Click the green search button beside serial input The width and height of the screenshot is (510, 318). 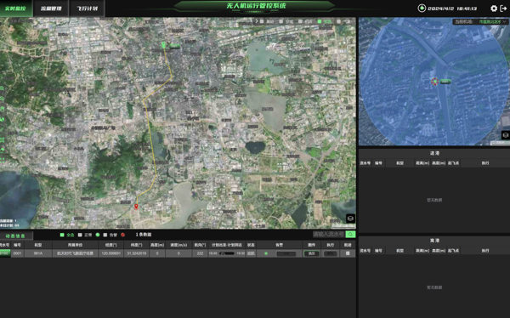pyautogui.click(x=350, y=235)
